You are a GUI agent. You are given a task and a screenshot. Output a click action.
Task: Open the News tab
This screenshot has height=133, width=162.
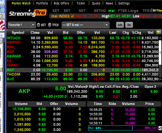109,3
